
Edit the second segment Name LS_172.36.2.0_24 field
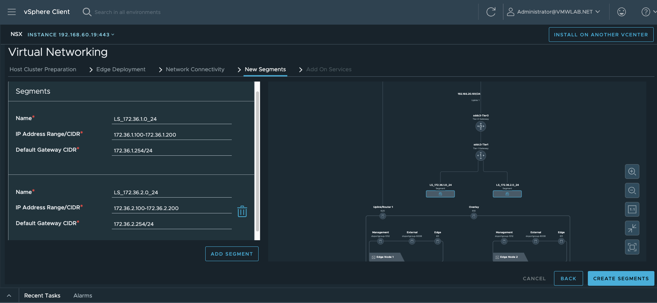click(172, 192)
